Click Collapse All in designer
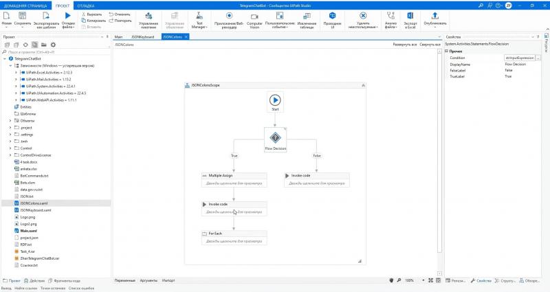 (x=430, y=45)
